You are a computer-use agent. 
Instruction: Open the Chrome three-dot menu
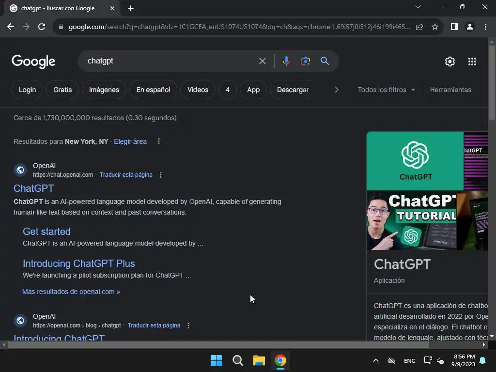pos(485,27)
